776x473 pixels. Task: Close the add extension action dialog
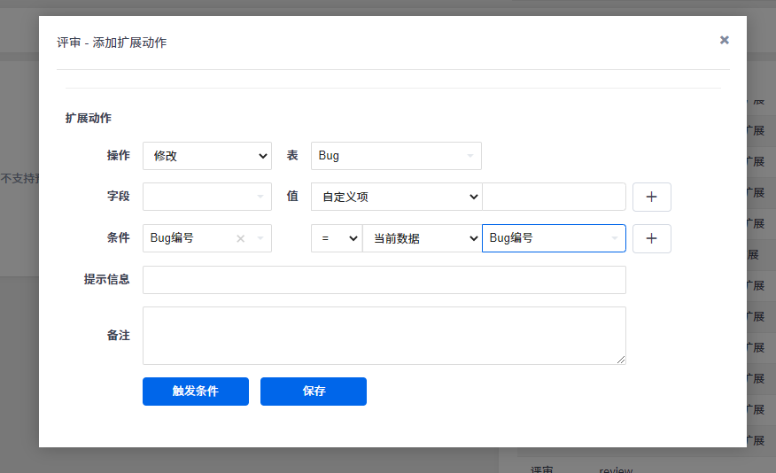point(725,40)
